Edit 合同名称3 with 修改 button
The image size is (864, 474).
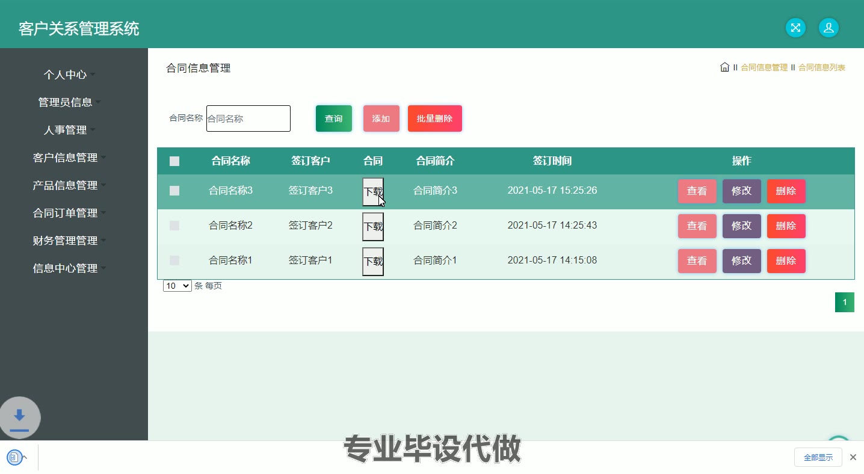click(742, 191)
